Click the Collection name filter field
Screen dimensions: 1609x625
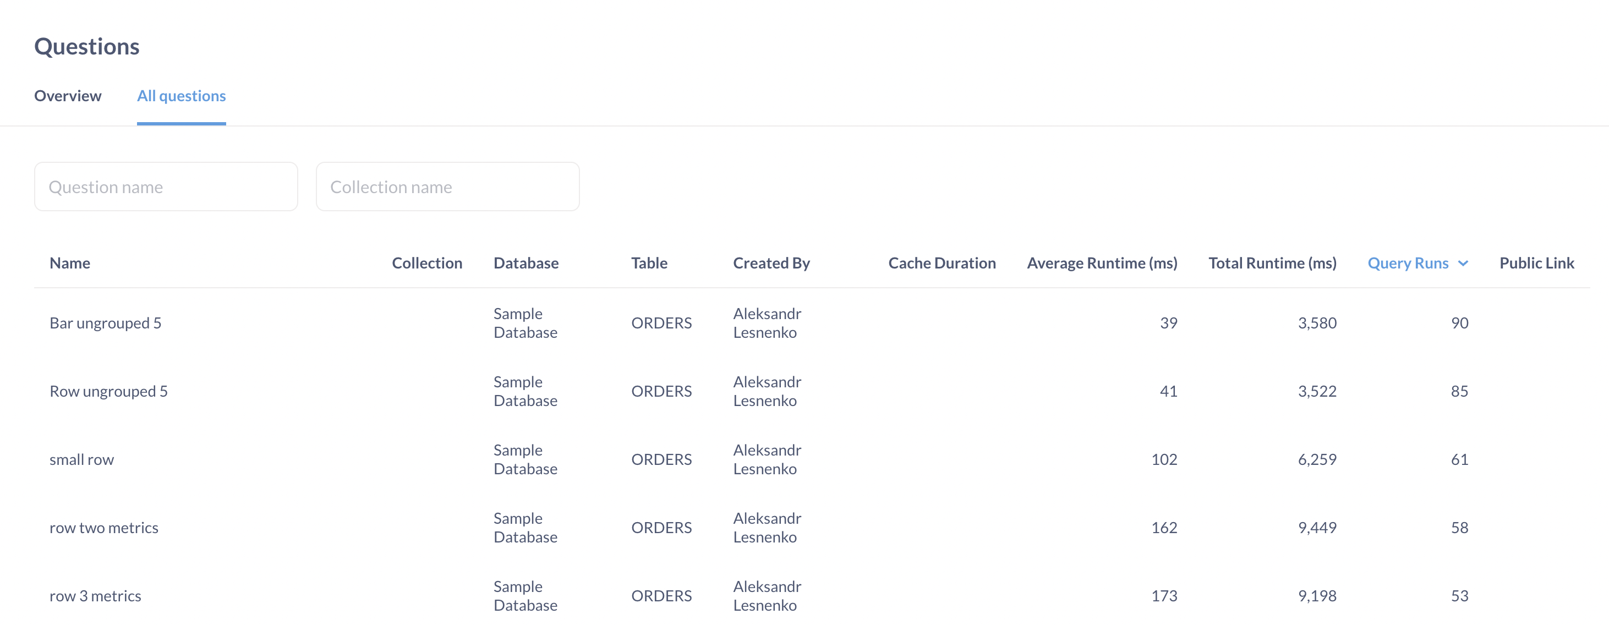[447, 186]
